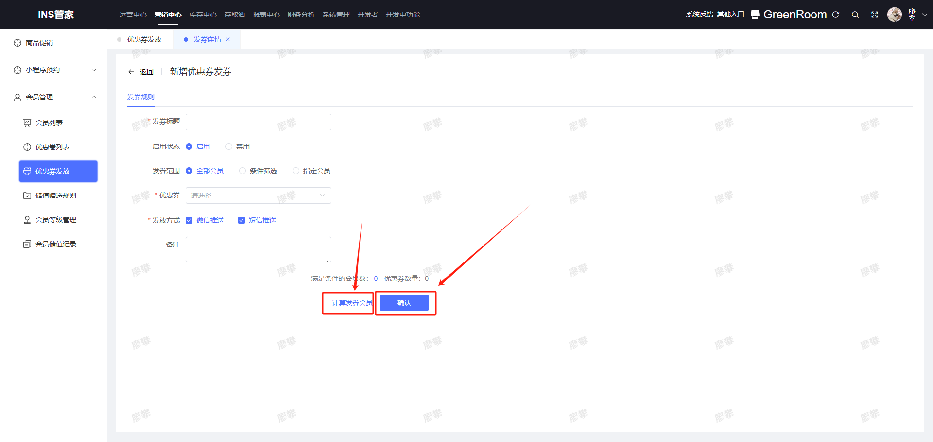Click the user avatar picture

[x=894, y=15]
